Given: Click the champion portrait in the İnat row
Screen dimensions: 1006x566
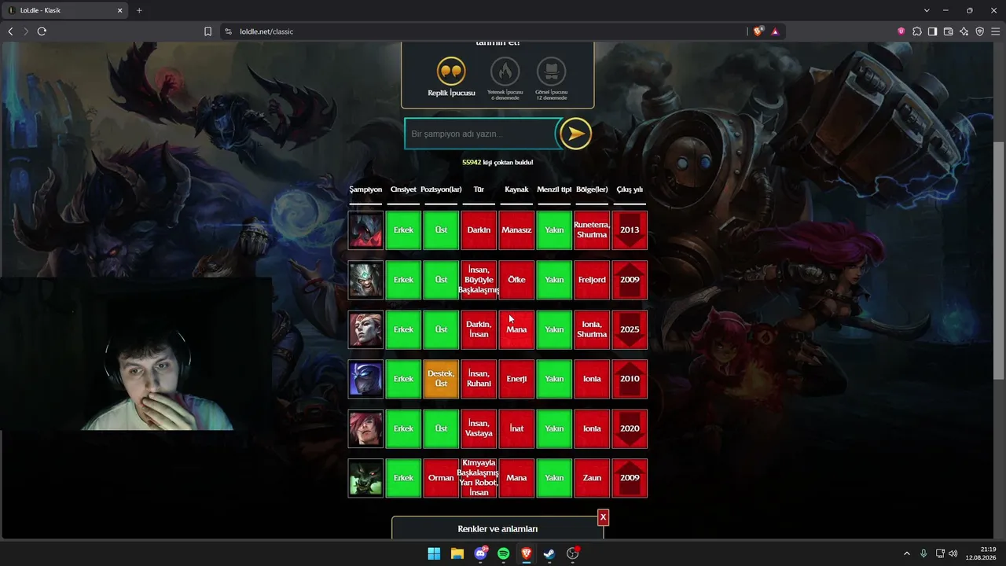Looking at the screenshot, I should [365, 428].
